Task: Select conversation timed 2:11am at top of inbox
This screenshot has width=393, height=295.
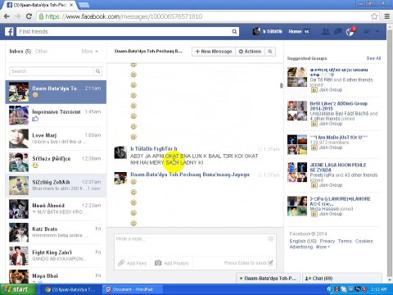Action: (56, 92)
